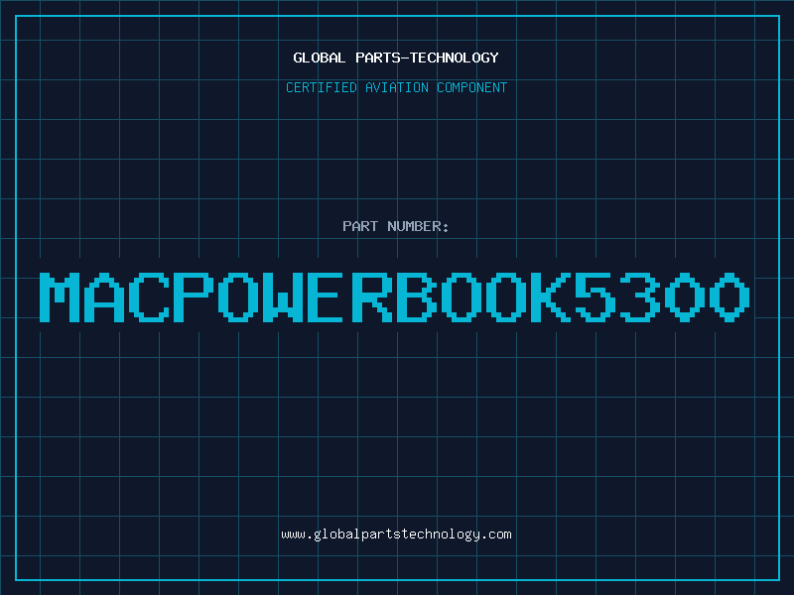Click the GLOBAL PARTS-TECHNOLOGY heading
Screen dimensions: 794x595
pos(396,58)
